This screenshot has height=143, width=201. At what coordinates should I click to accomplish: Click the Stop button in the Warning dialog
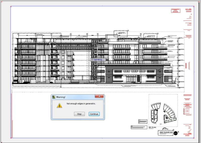tap(79, 114)
